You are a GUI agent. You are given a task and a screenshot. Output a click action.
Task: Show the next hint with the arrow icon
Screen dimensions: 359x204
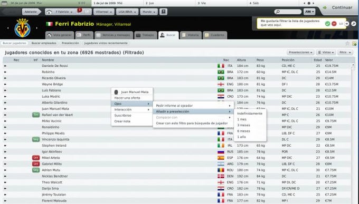(x=347, y=24)
